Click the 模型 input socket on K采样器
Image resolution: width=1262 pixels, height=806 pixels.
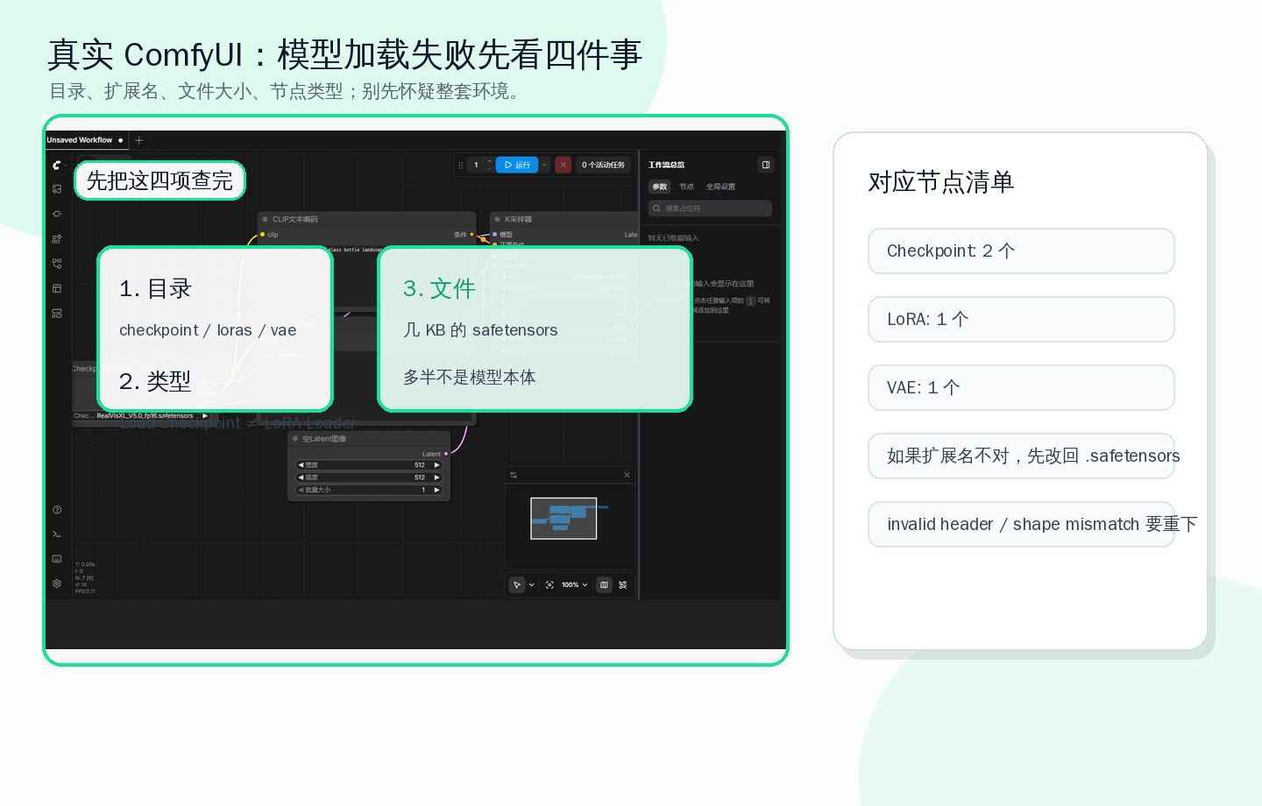click(x=495, y=235)
